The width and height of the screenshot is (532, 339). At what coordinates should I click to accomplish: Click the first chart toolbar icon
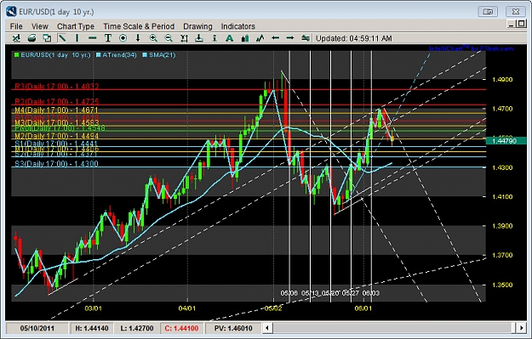pos(16,38)
